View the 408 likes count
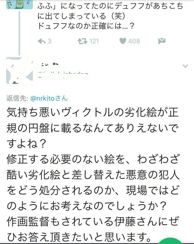This screenshot has height=244, width=194. (134, 41)
